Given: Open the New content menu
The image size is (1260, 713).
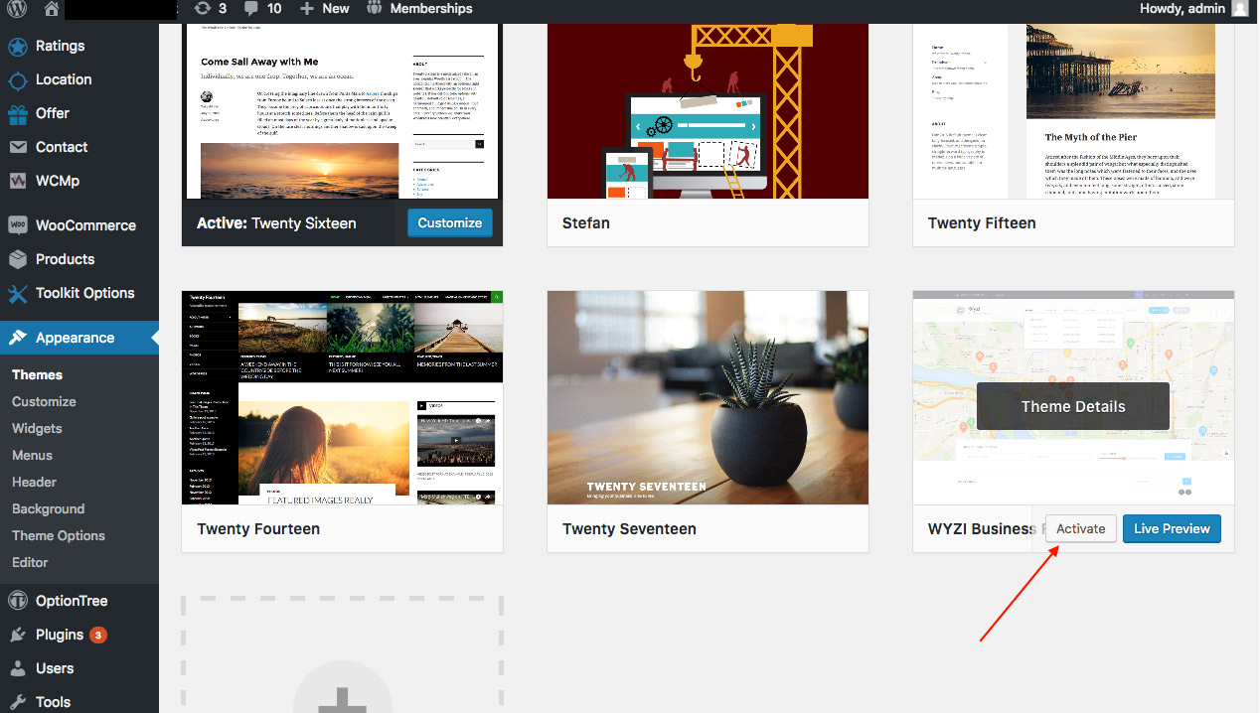Looking at the screenshot, I should point(325,8).
